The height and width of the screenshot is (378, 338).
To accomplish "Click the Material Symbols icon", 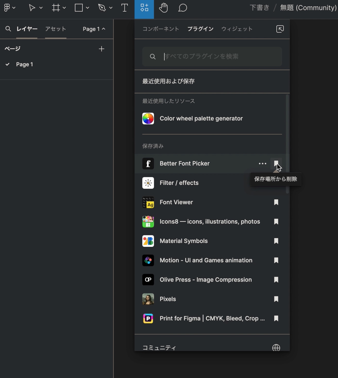I will [x=148, y=241].
